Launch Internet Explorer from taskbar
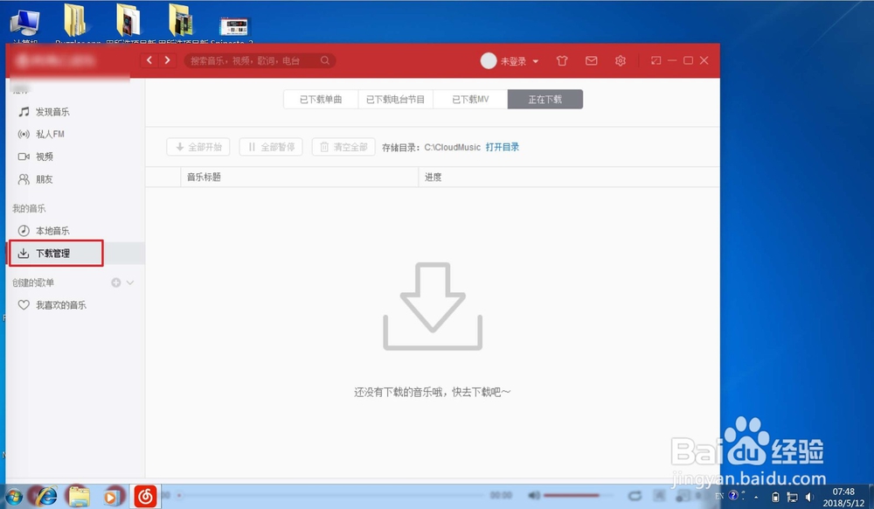 tap(47, 496)
